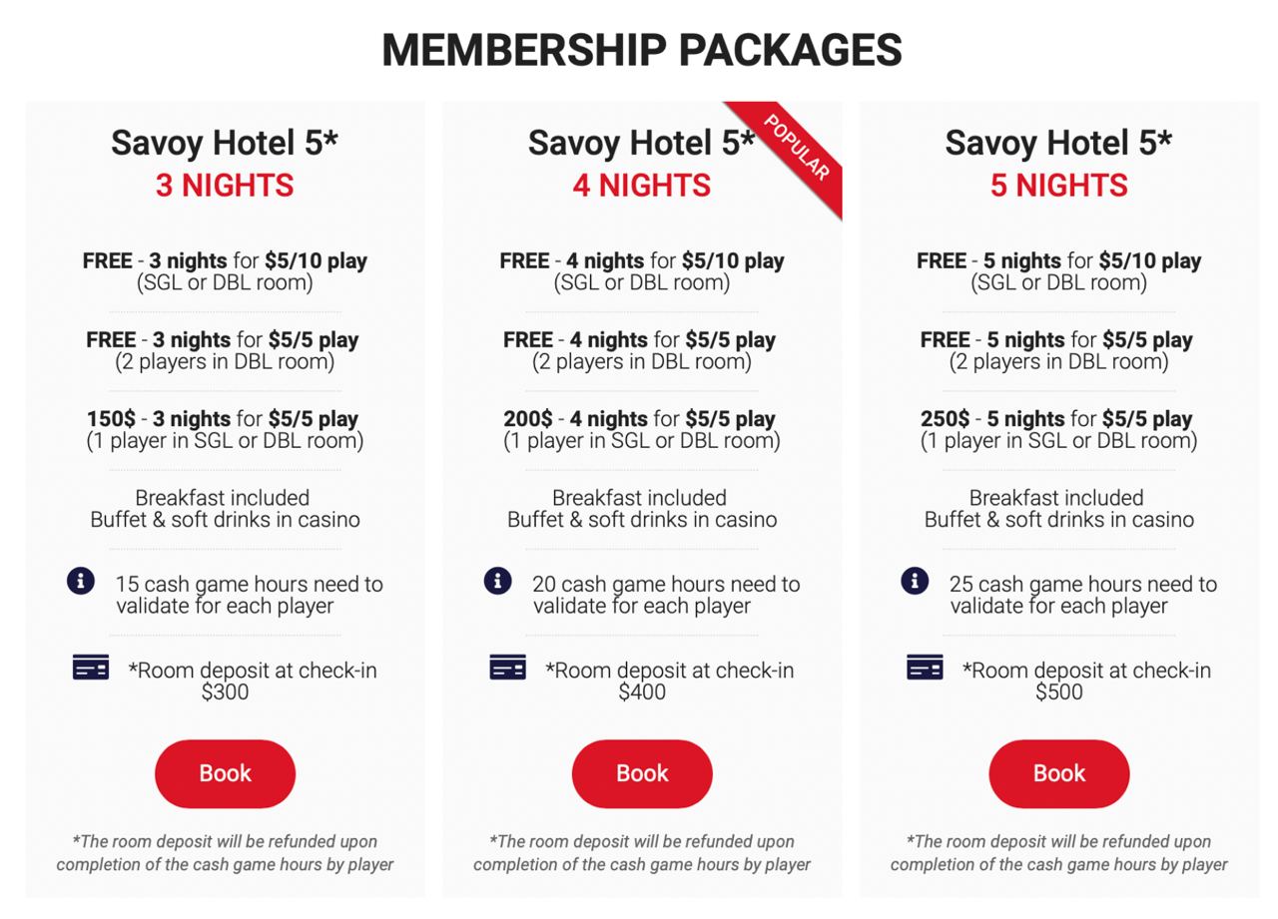Screen dimensions: 1278x919
Task: Click the deposit card icon in 3 Nights package
Action: [x=91, y=668]
